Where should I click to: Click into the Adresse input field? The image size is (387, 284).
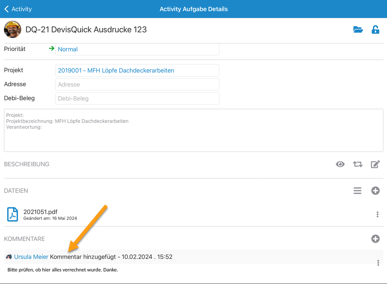(137, 84)
